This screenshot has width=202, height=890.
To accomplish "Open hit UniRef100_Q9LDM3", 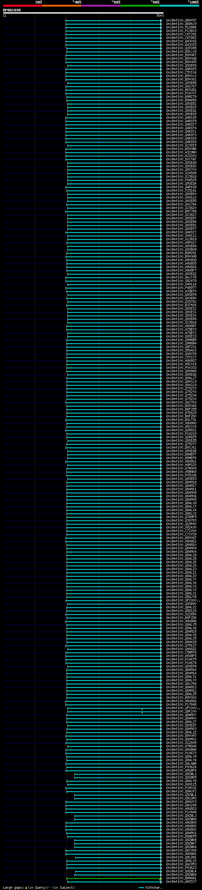I will click(181, 798).
